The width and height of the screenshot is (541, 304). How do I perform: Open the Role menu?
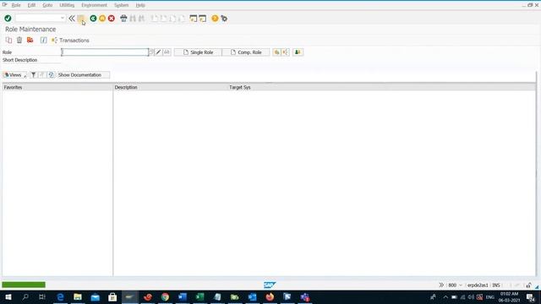point(16,5)
